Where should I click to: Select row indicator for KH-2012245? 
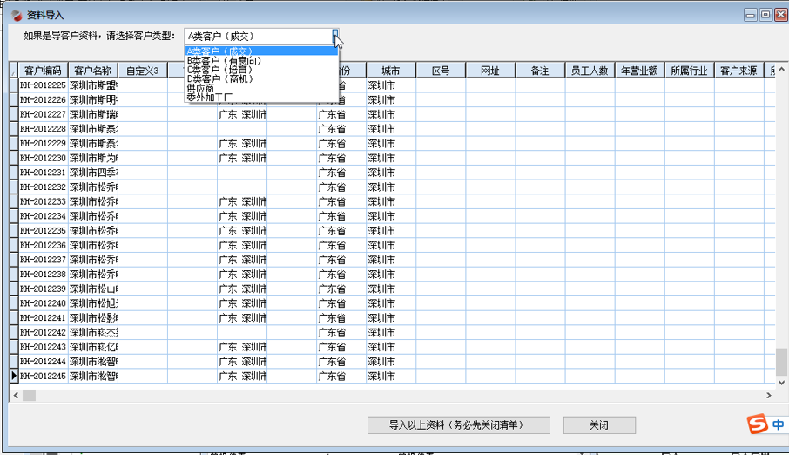click(14, 376)
